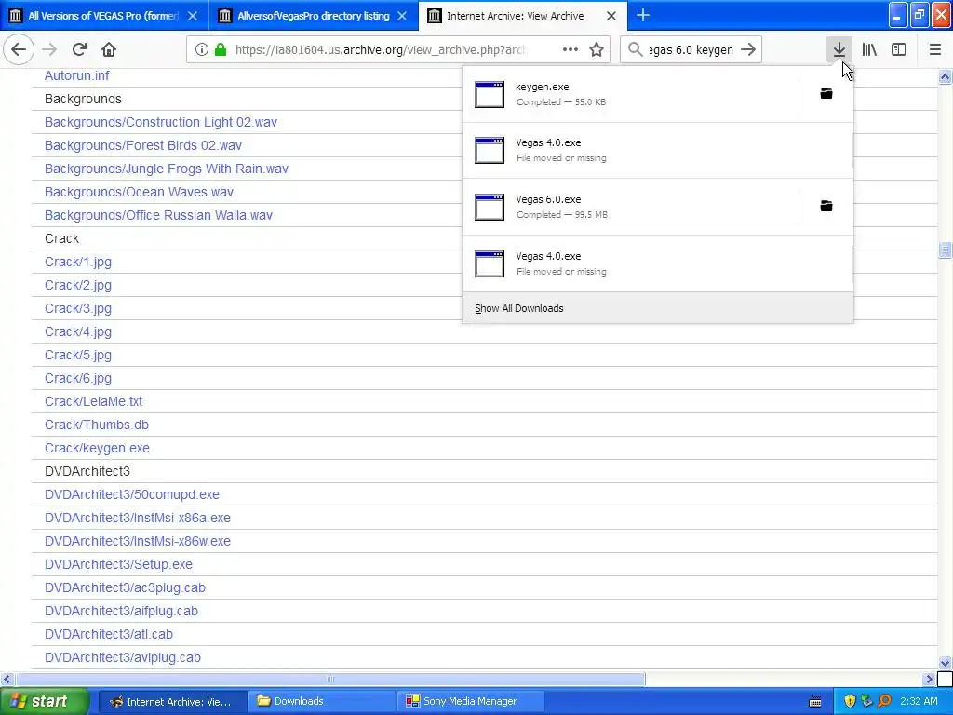Open the Crack/keygen.exe link
The width and height of the screenshot is (953, 715).
(x=97, y=448)
